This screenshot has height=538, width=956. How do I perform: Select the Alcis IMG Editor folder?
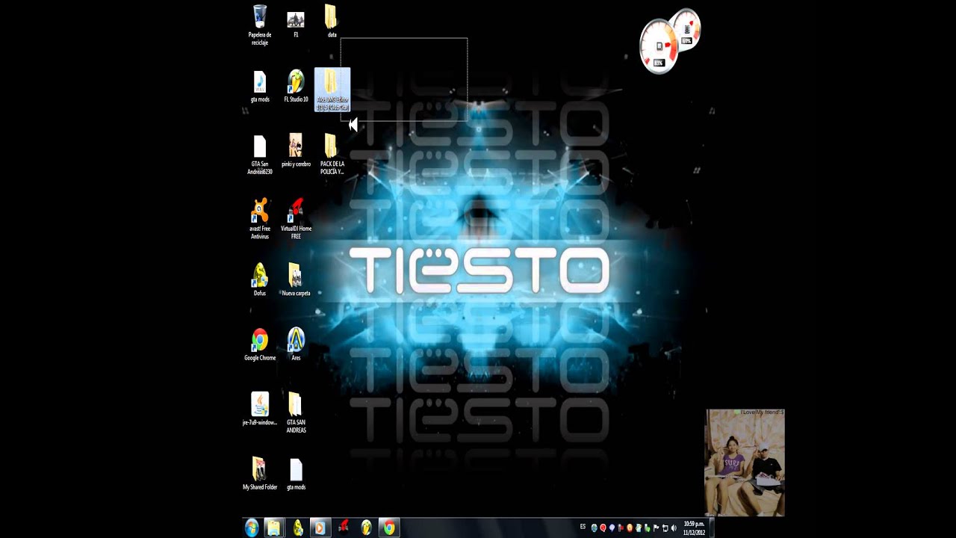(332, 90)
